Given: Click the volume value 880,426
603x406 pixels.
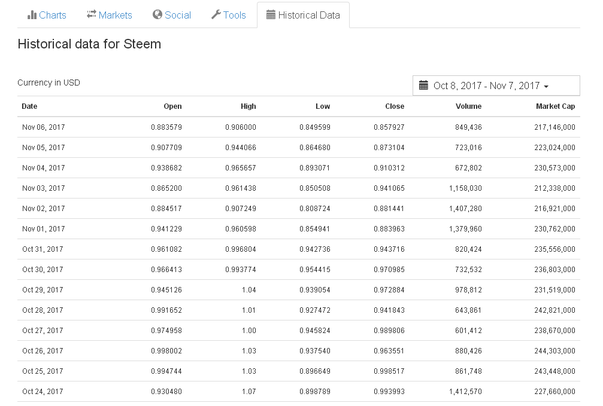Looking at the screenshot, I should pyautogui.click(x=468, y=351).
